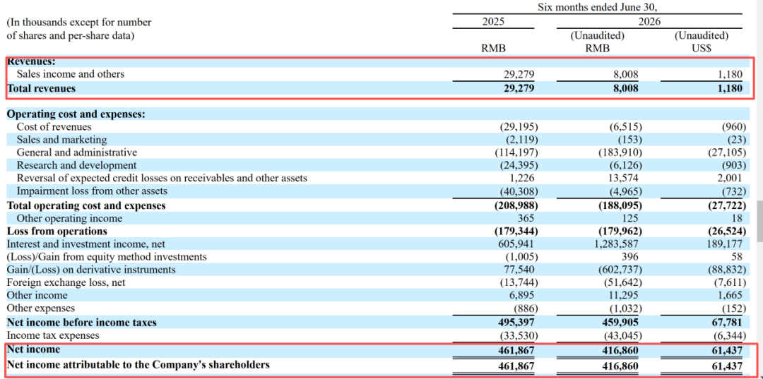This screenshot has width=763, height=379.
Task: Click '(Loss)/Gain from equity method investments' label
Action: pyautogui.click(x=107, y=257)
